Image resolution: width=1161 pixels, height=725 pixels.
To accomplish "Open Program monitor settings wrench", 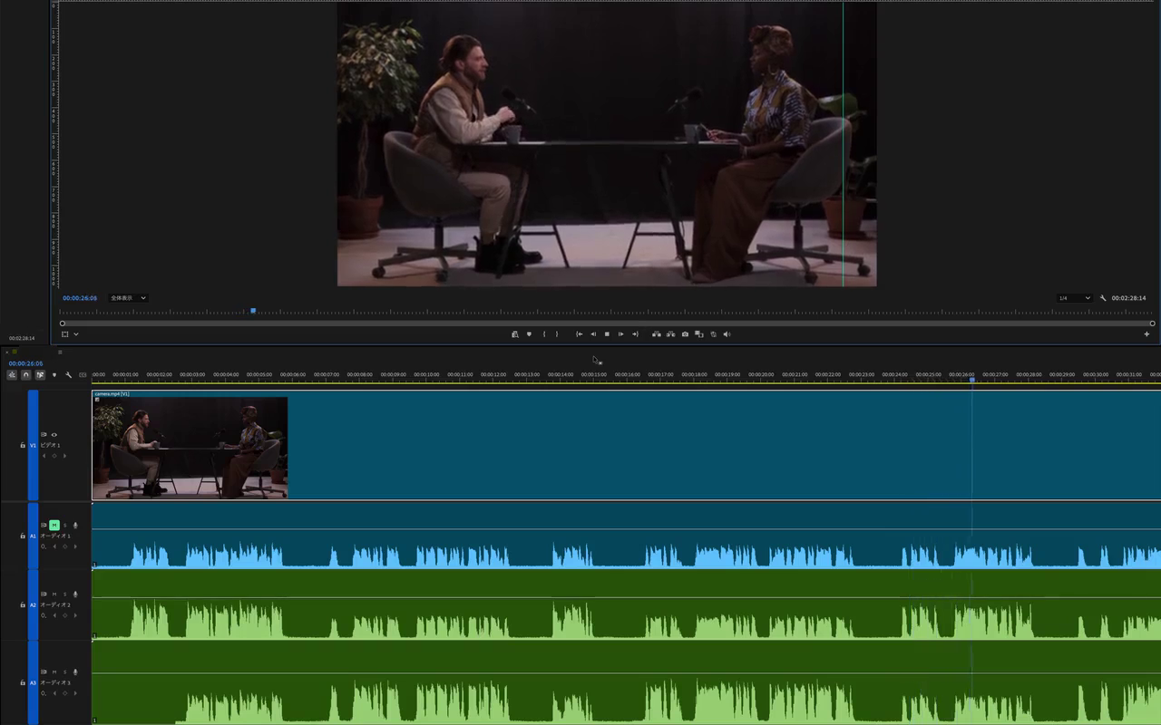I will tap(1103, 298).
